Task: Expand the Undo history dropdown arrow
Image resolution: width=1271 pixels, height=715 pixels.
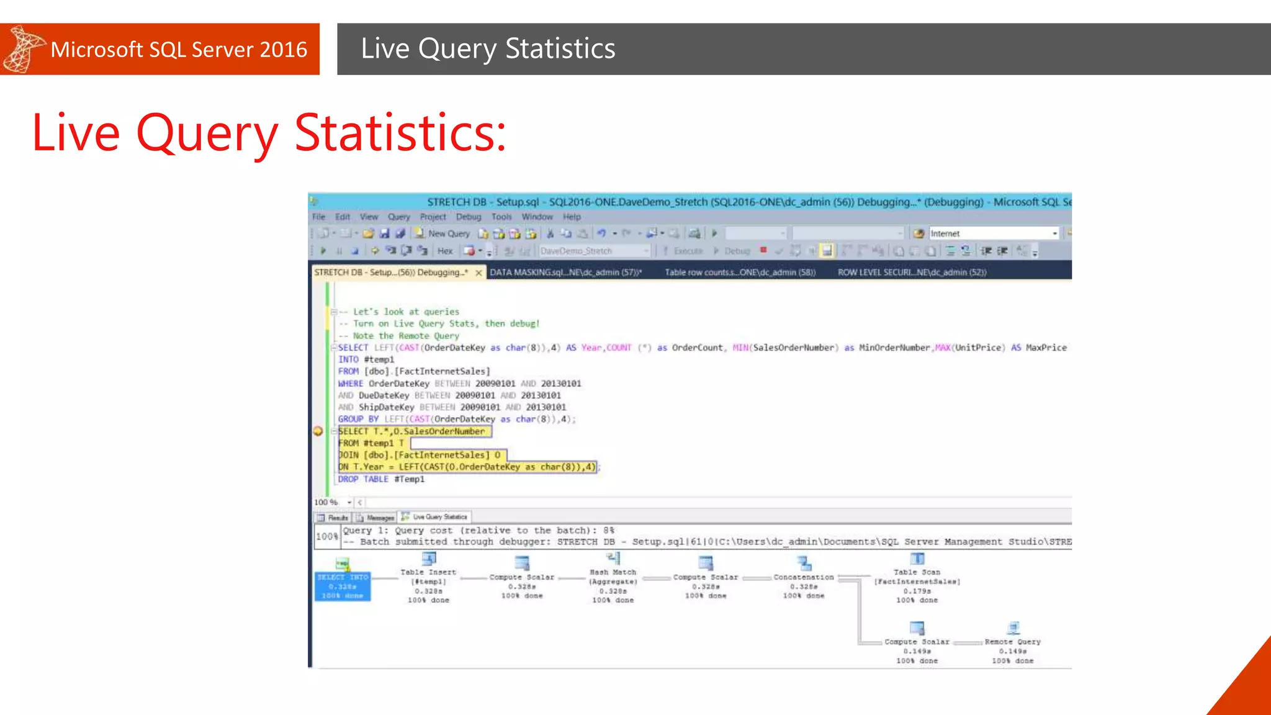Action: (614, 234)
